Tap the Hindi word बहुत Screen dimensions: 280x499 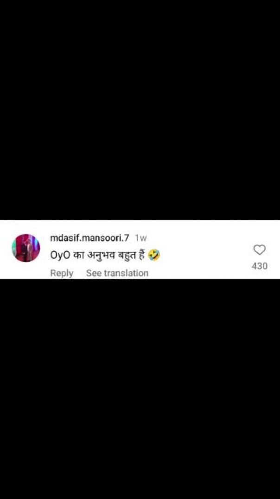pyautogui.click(x=127, y=255)
